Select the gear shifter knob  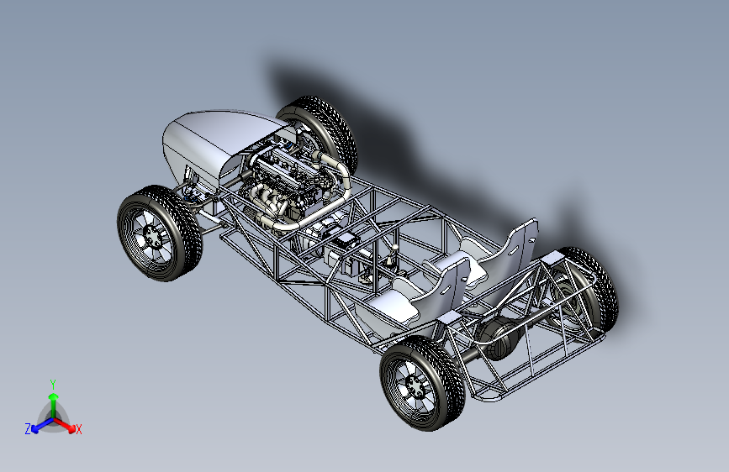coord(394,248)
